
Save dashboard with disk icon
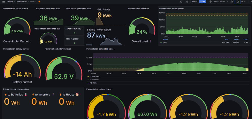[x=181, y=2]
